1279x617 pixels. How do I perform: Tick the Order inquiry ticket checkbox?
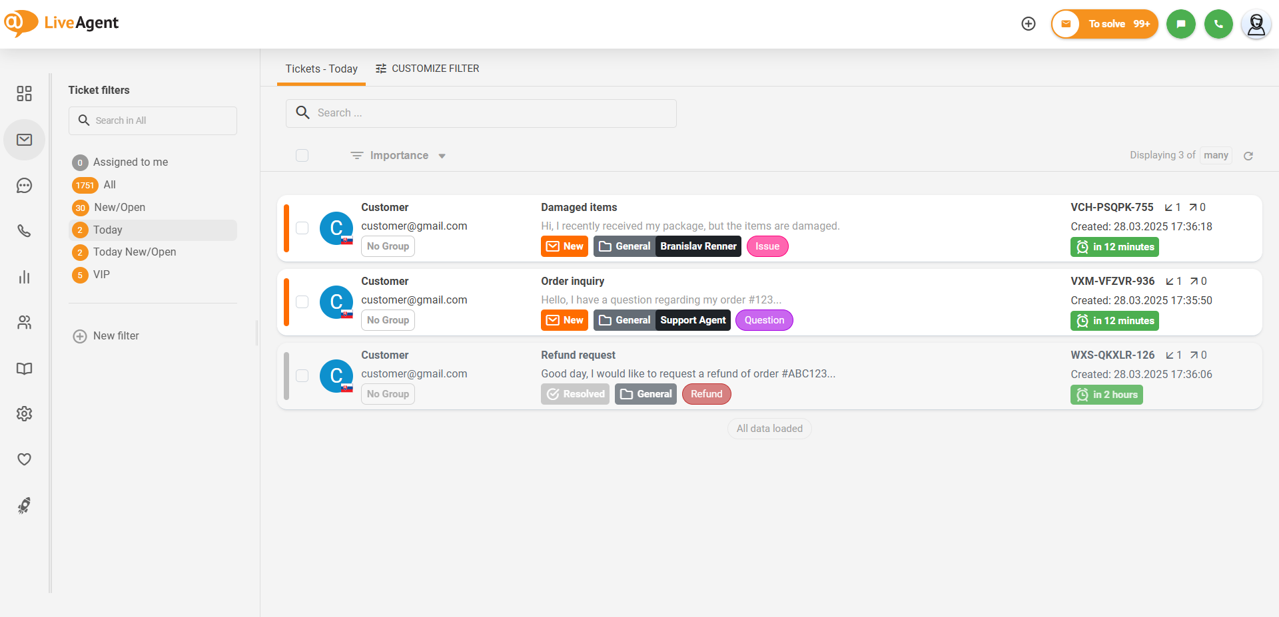[x=302, y=302]
